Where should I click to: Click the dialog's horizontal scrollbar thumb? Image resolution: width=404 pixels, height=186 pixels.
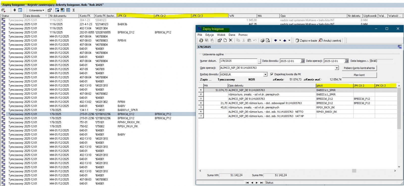click(x=354, y=171)
